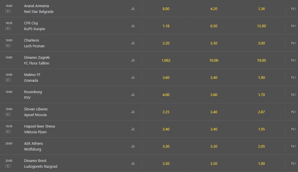The image size is (298, 172).
Task: Expand 75 more markets for Malmo FF
Action: pyautogui.click(x=294, y=78)
